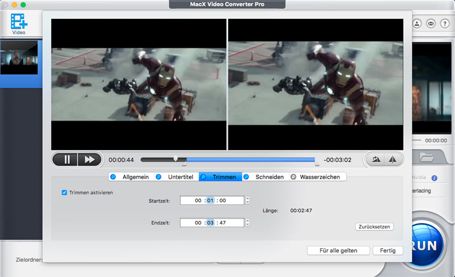The width and height of the screenshot is (455, 277).
Task: Select the video thumbnail in the source list
Action: point(19,57)
